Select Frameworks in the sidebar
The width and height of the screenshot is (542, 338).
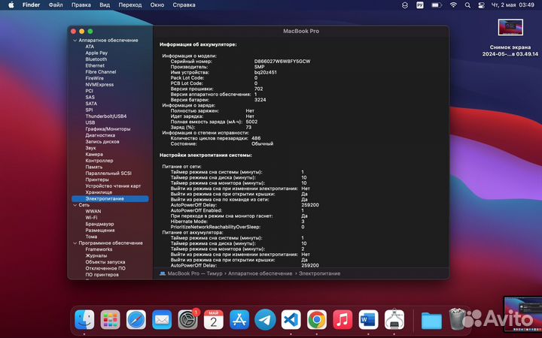[99, 249]
